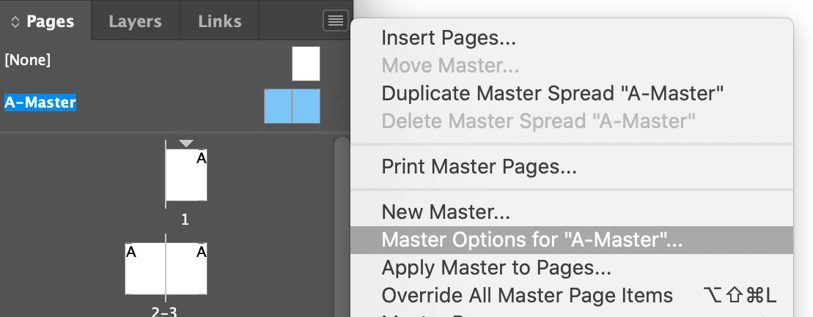This screenshot has width=813, height=317.
Task: Activate the Pages tab
Action: (x=45, y=21)
